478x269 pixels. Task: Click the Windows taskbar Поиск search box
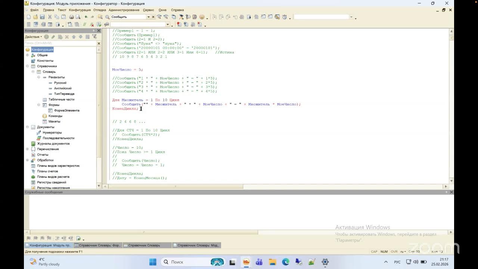pyautogui.click(x=192, y=262)
